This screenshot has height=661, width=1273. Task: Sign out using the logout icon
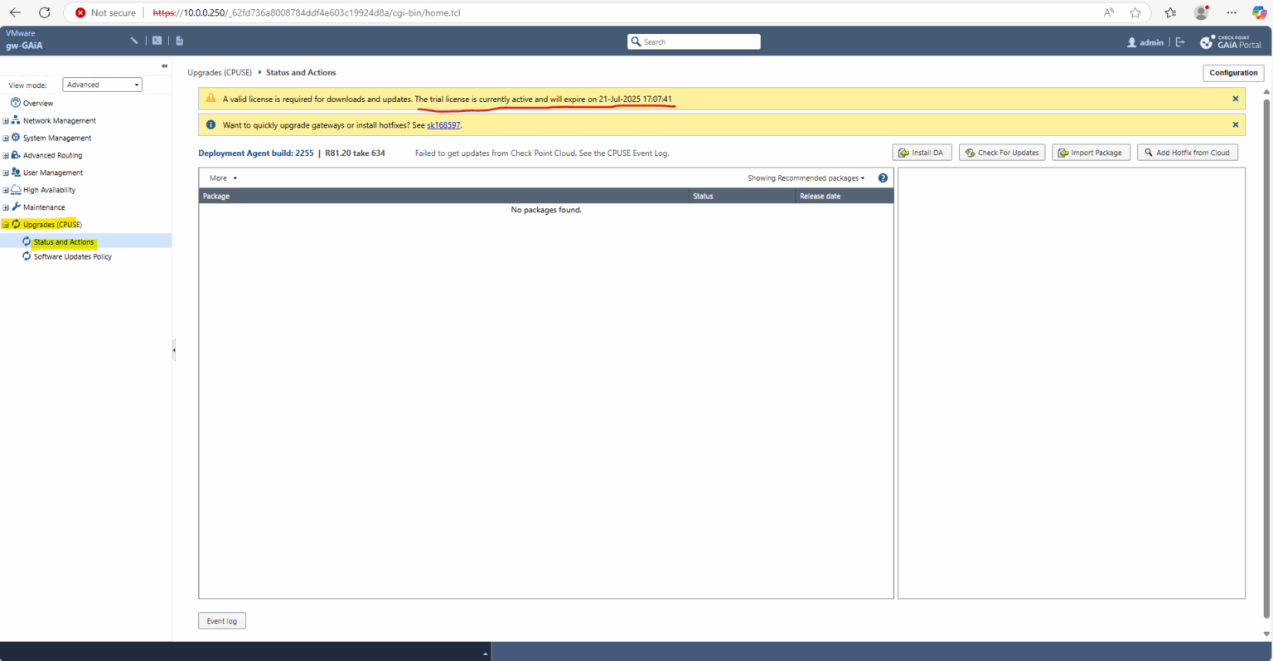tap(1180, 41)
